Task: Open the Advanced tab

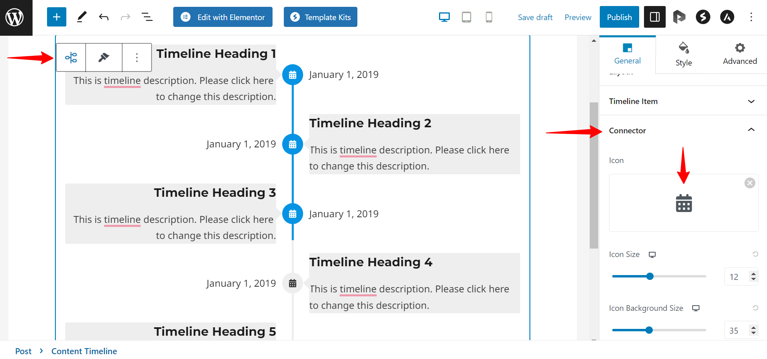Action: 740,55
